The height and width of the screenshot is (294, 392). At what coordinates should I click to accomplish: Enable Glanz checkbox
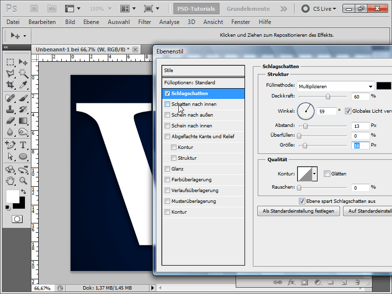[167, 169]
